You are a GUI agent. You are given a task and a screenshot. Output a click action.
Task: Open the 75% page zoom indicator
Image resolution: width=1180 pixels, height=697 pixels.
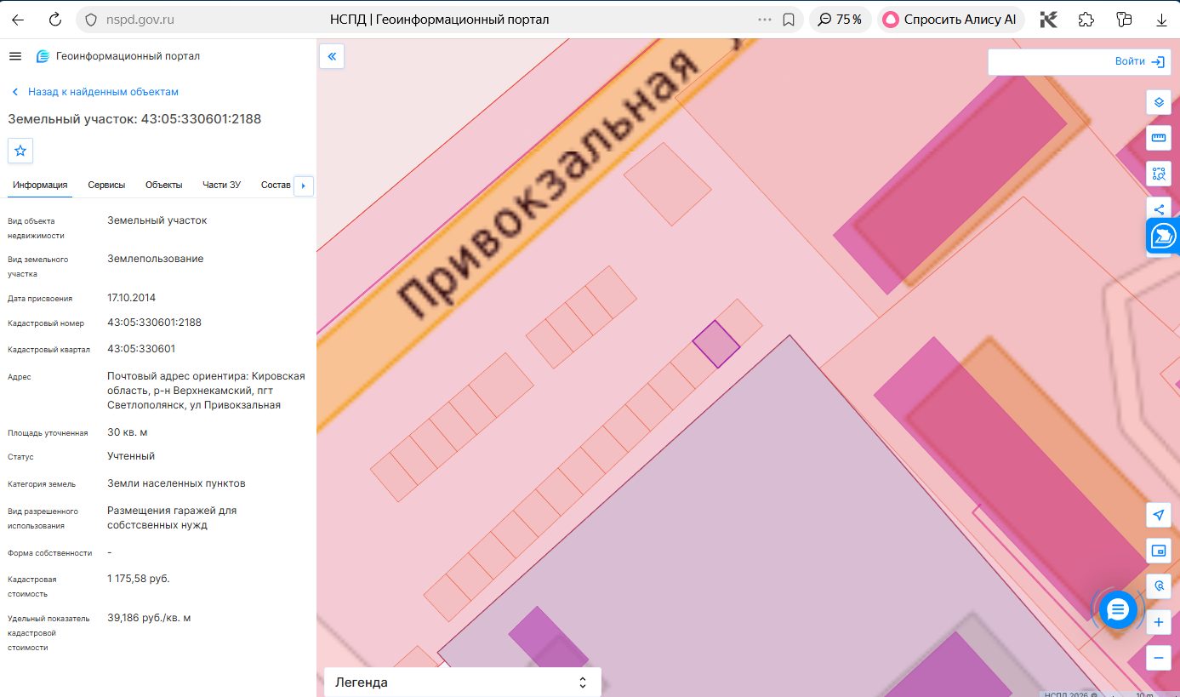click(841, 19)
